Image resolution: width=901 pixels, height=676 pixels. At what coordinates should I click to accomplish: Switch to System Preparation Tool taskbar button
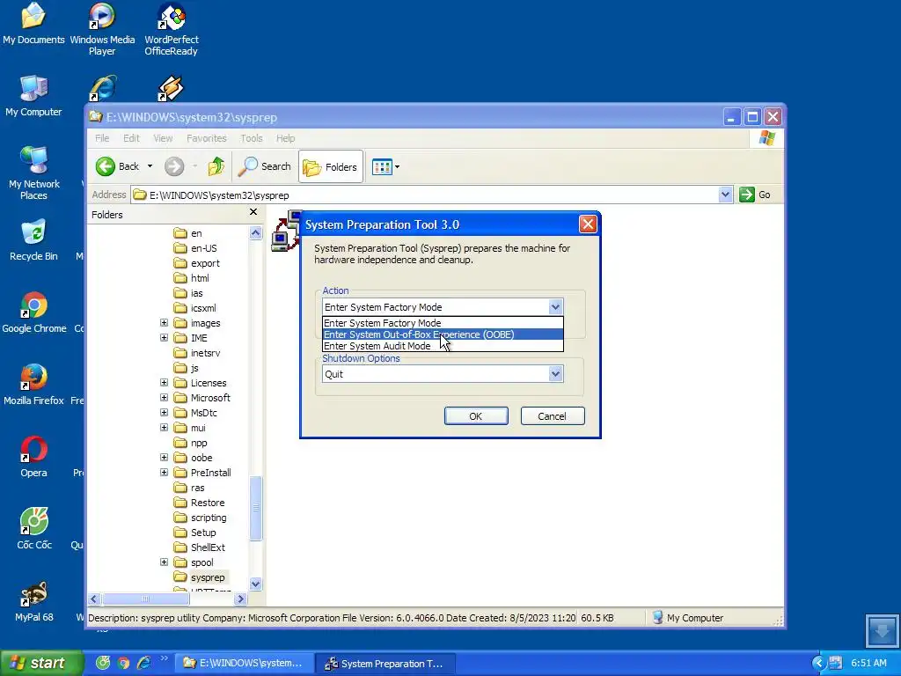385,664
